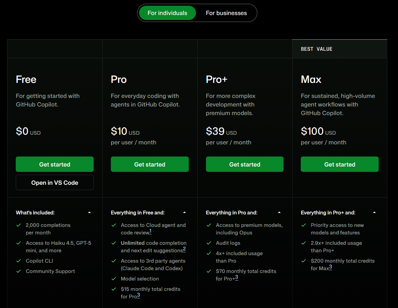The height and width of the screenshot is (308, 398).
Task: Switch to the For individuals tab
Action: [x=167, y=13]
